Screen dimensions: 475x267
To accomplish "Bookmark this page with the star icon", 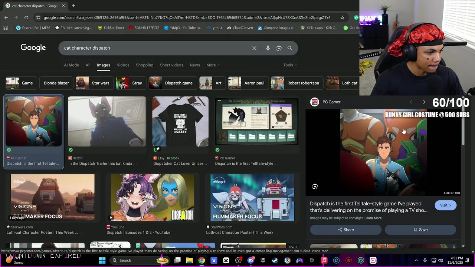I will point(342,17).
